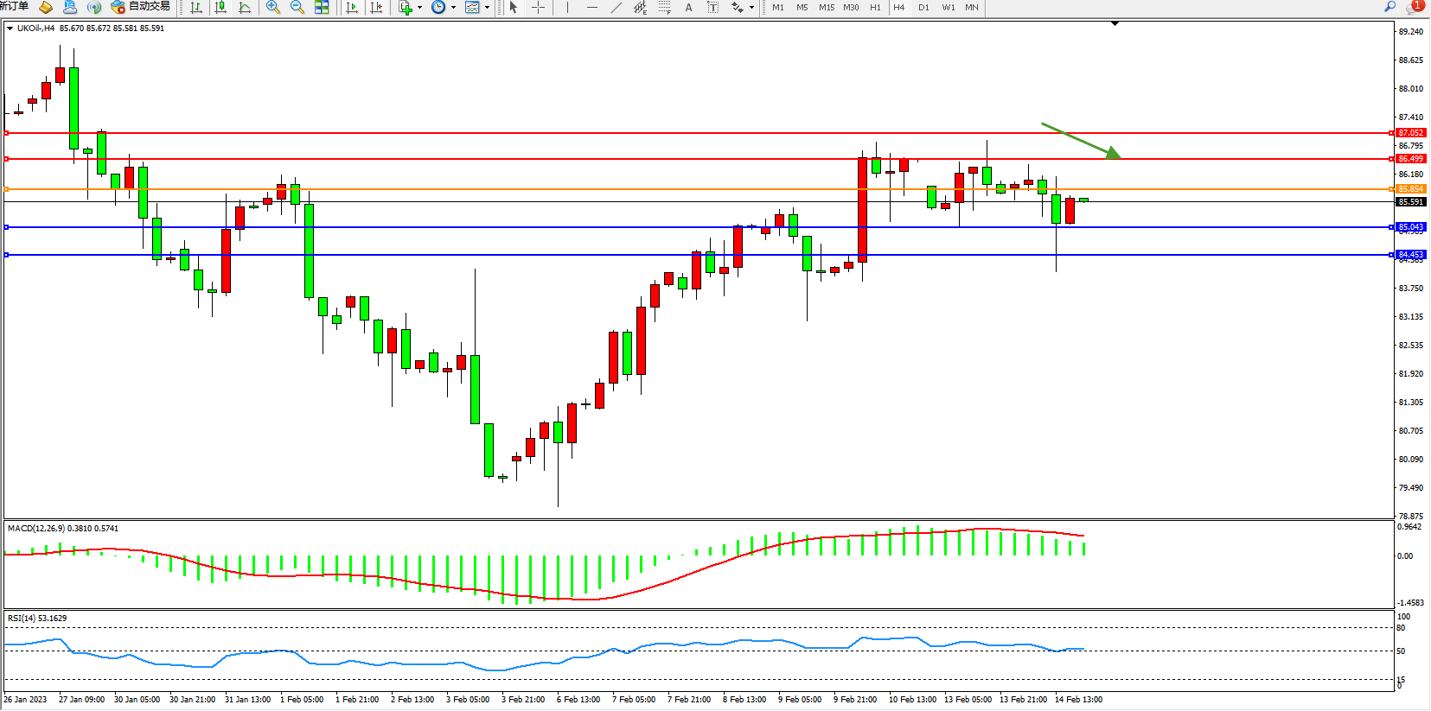Screen dimensions: 1431x711
Task: Select the Draw Trendline tool
Action: click(x=616, y=8)
